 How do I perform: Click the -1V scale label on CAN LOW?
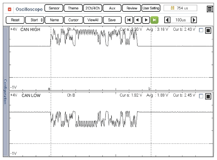click(x=13, y=153)
